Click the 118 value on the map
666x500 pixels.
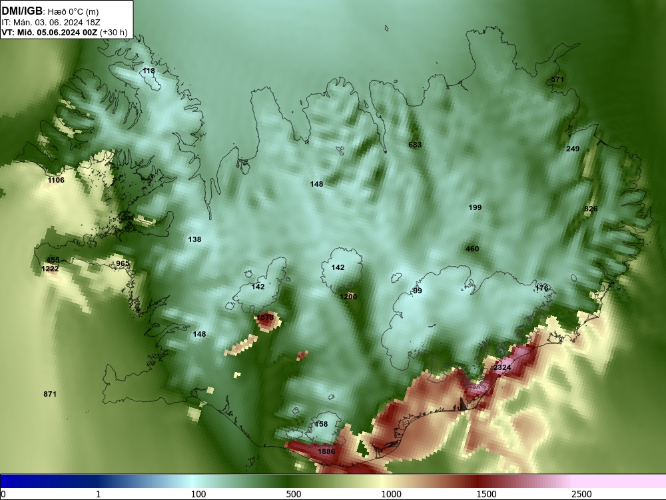pyautogui.click(x=149, y=71)
